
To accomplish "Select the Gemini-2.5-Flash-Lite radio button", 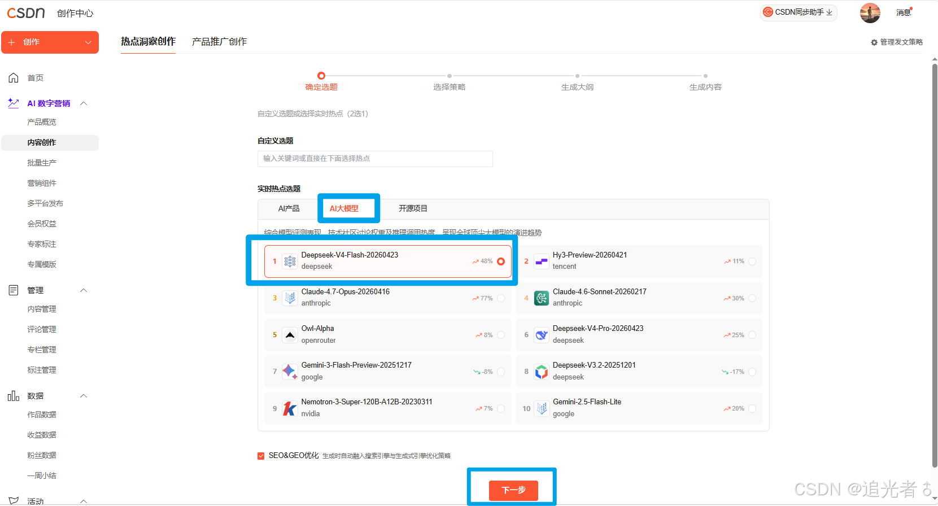I will click(752, 408).
